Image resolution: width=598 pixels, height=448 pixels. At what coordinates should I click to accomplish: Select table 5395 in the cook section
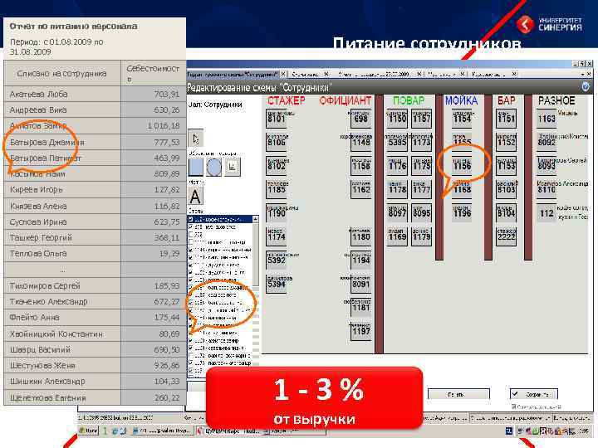click(397, 143)
